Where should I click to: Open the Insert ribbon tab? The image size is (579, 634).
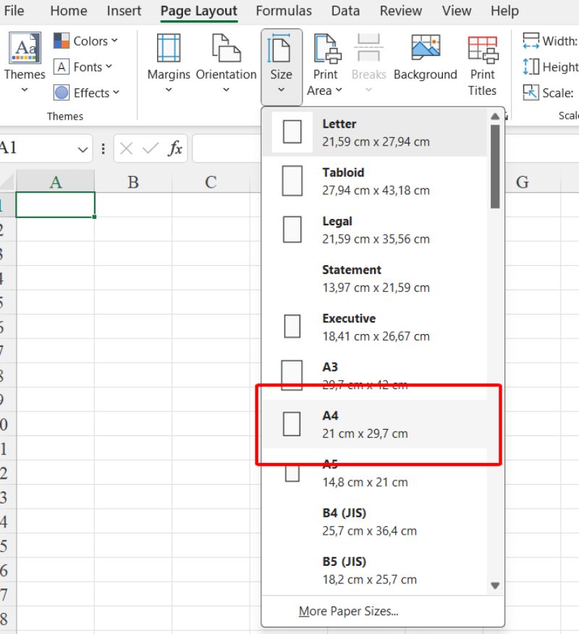click(124, 11)
